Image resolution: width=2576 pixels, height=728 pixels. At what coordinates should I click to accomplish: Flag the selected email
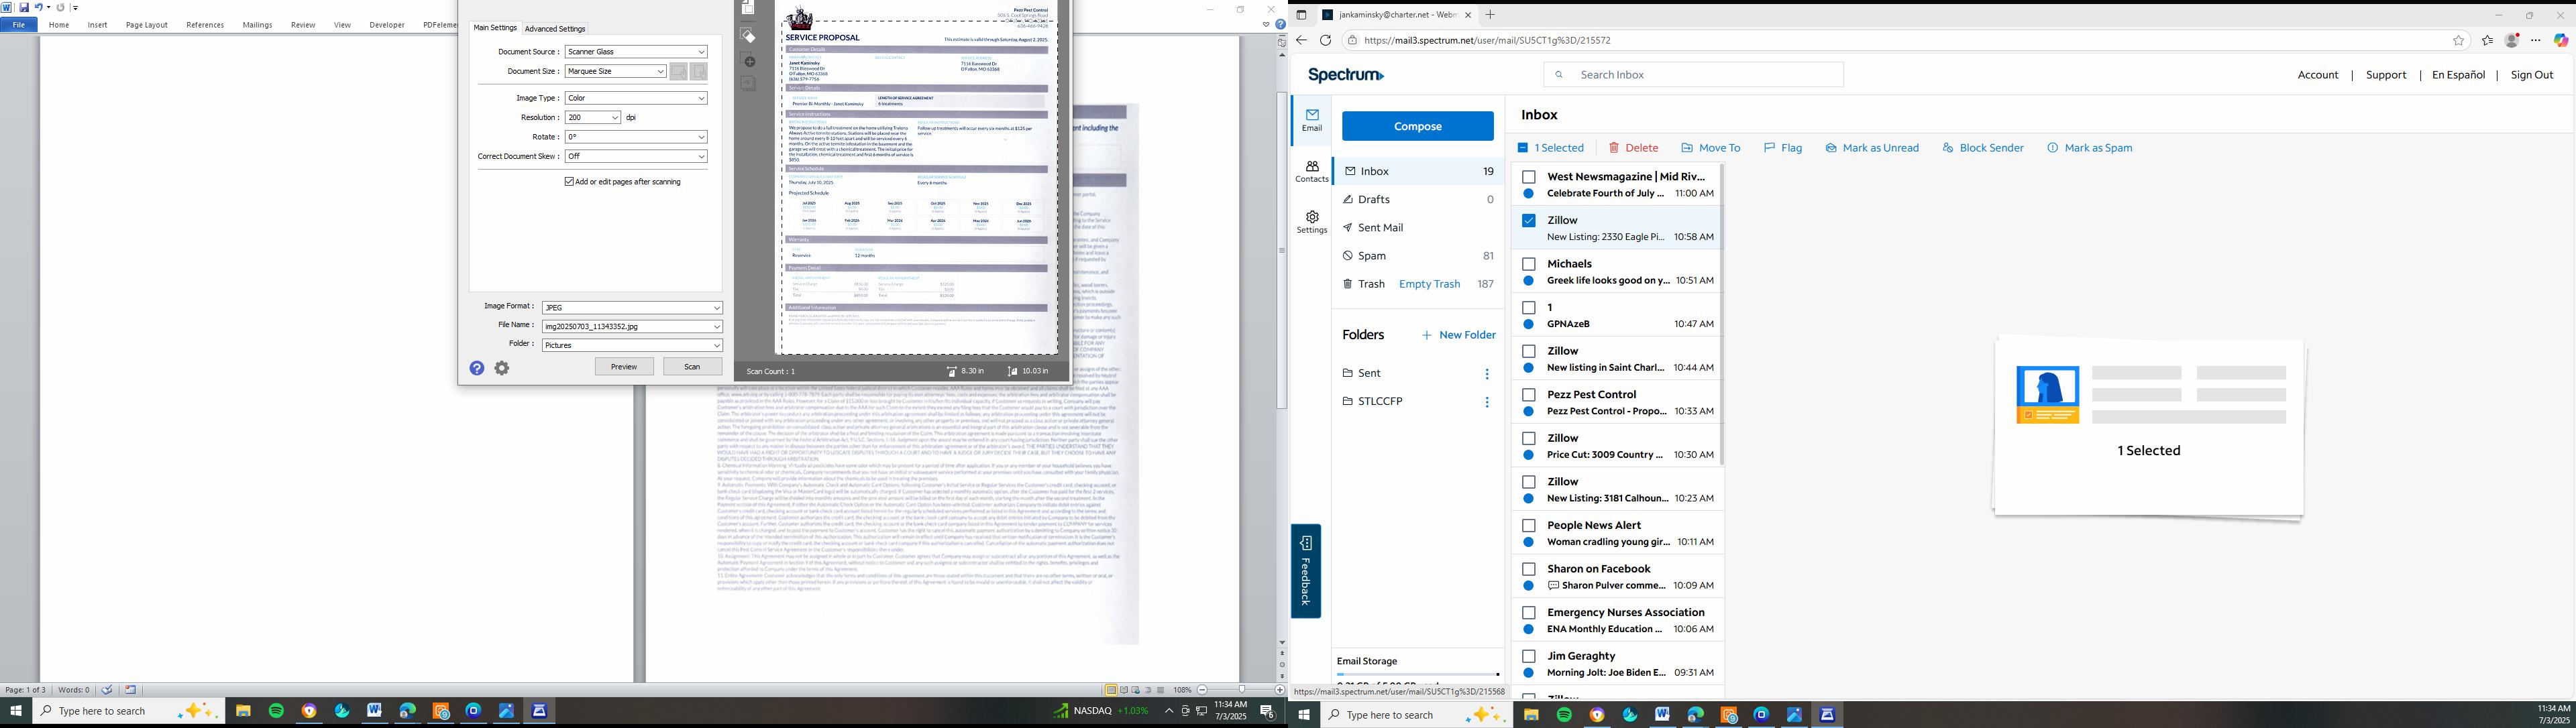(1783, 147)
